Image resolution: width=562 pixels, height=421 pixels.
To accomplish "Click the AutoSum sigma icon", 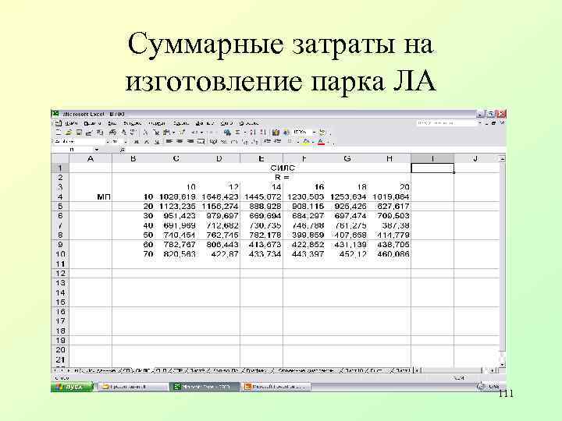I will (x=237, y=132).
